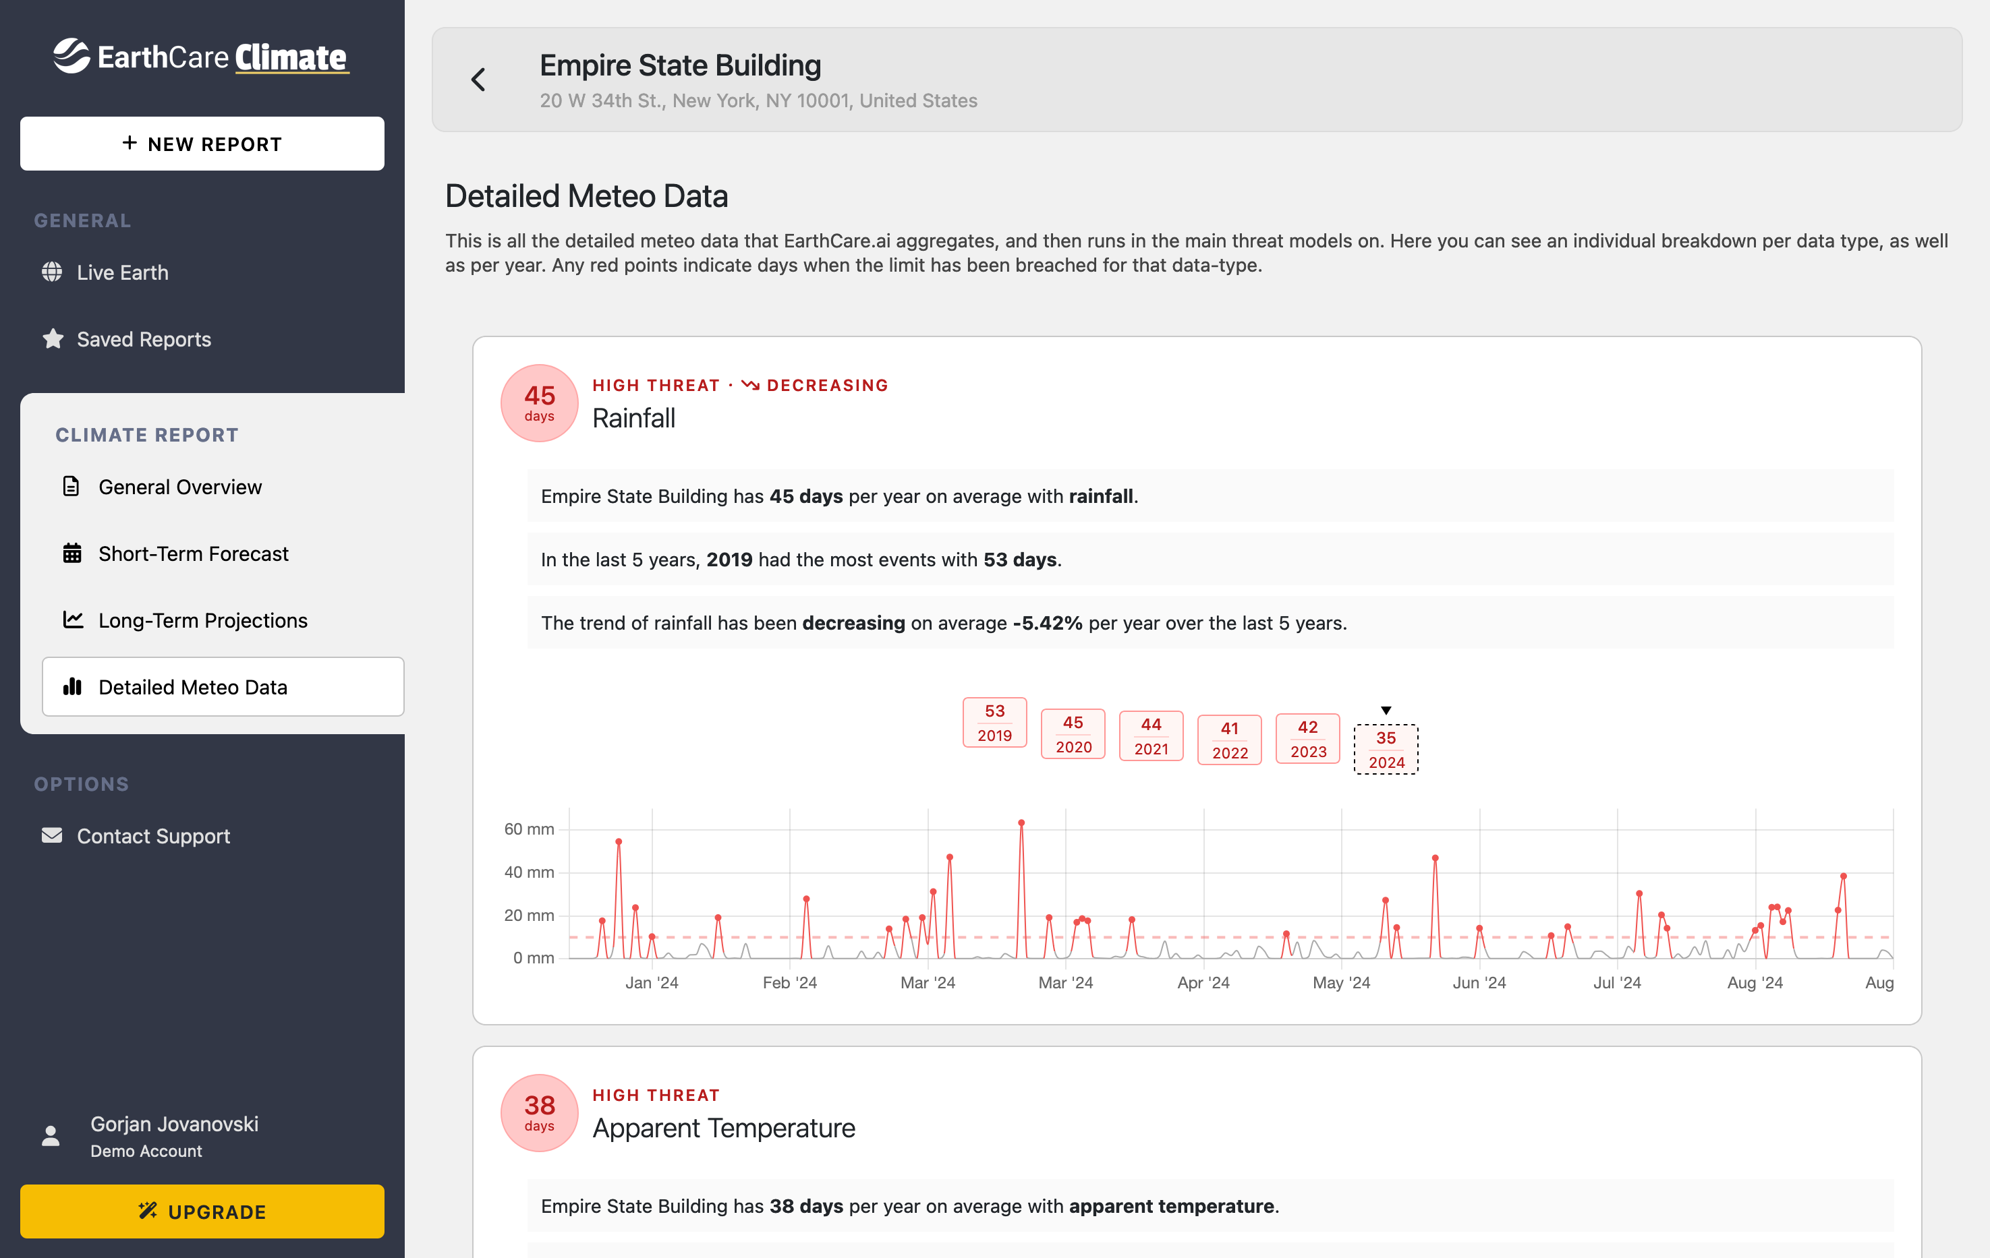Click the 'Detailed Meteo Data' page heading

point(587,196)
